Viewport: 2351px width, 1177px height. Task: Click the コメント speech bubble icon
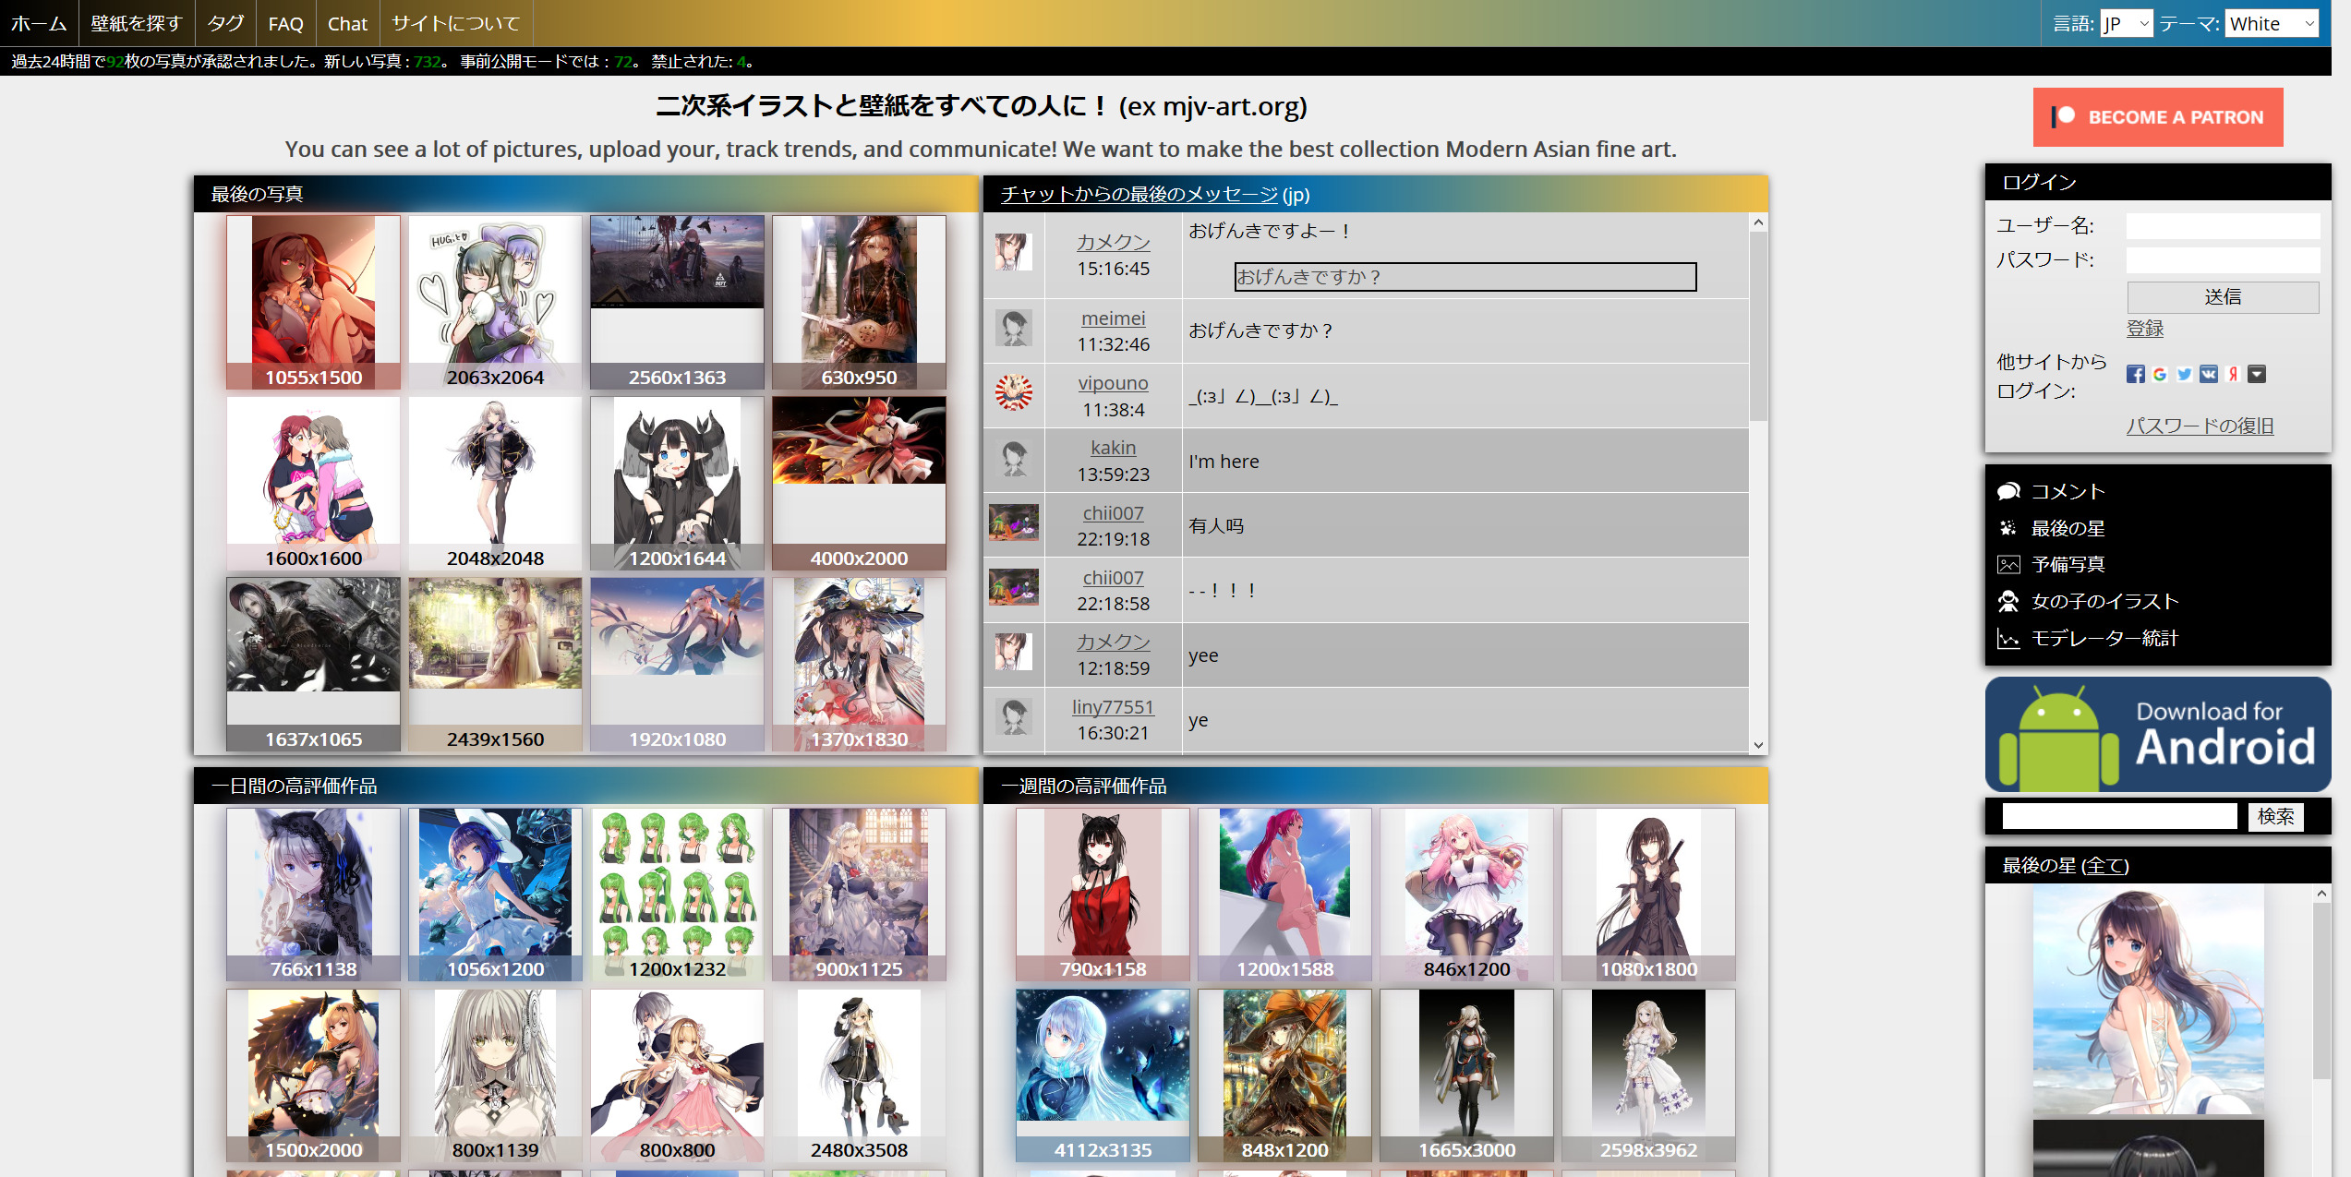(x=2008, y=491)
